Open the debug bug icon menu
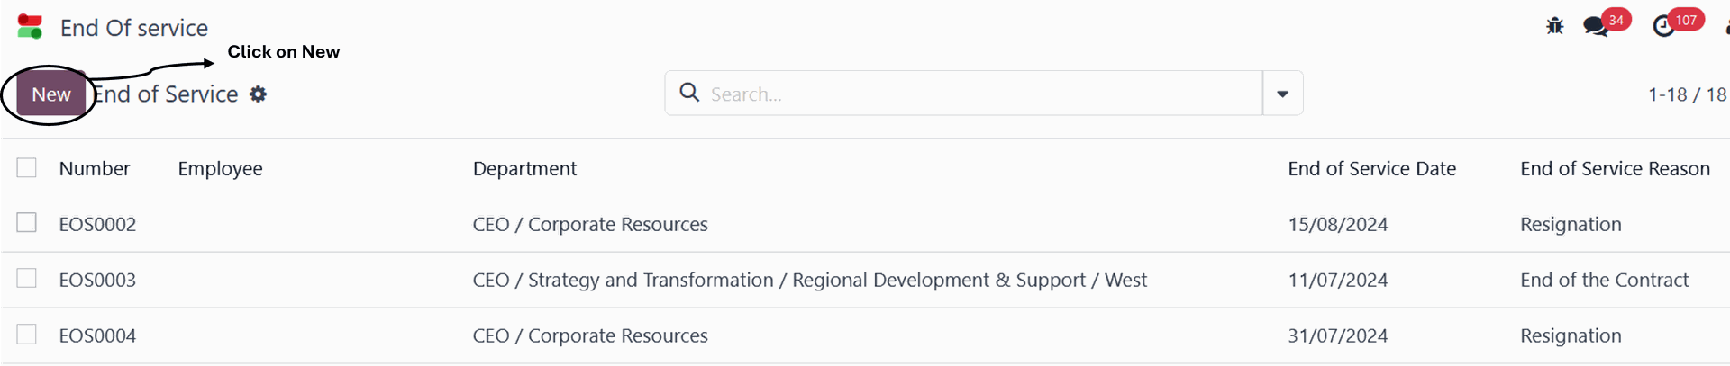The width and height of the screenshot is (1730, 366). click(1554, 26)
